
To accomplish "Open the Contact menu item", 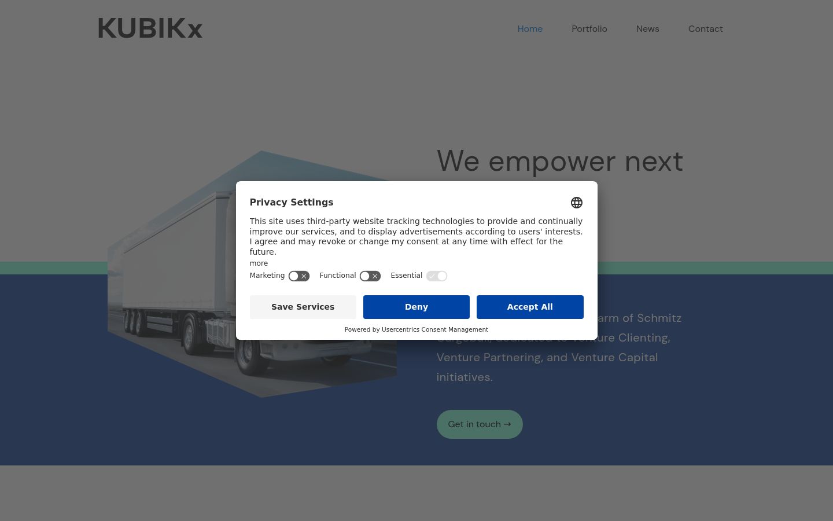I will (x=706, y=29).
